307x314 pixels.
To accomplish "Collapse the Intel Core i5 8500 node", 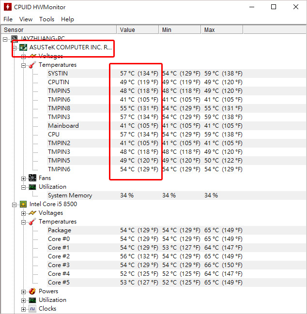I will tap(14, 205).
